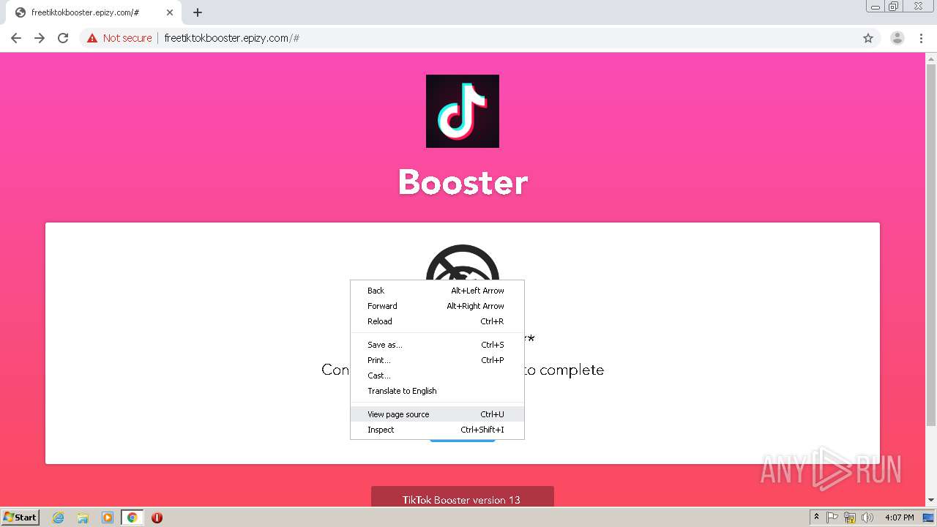The width and height of the screenshot is (937, 527).
Task: Click the Not secure warning icon
Action: [92, 38]
